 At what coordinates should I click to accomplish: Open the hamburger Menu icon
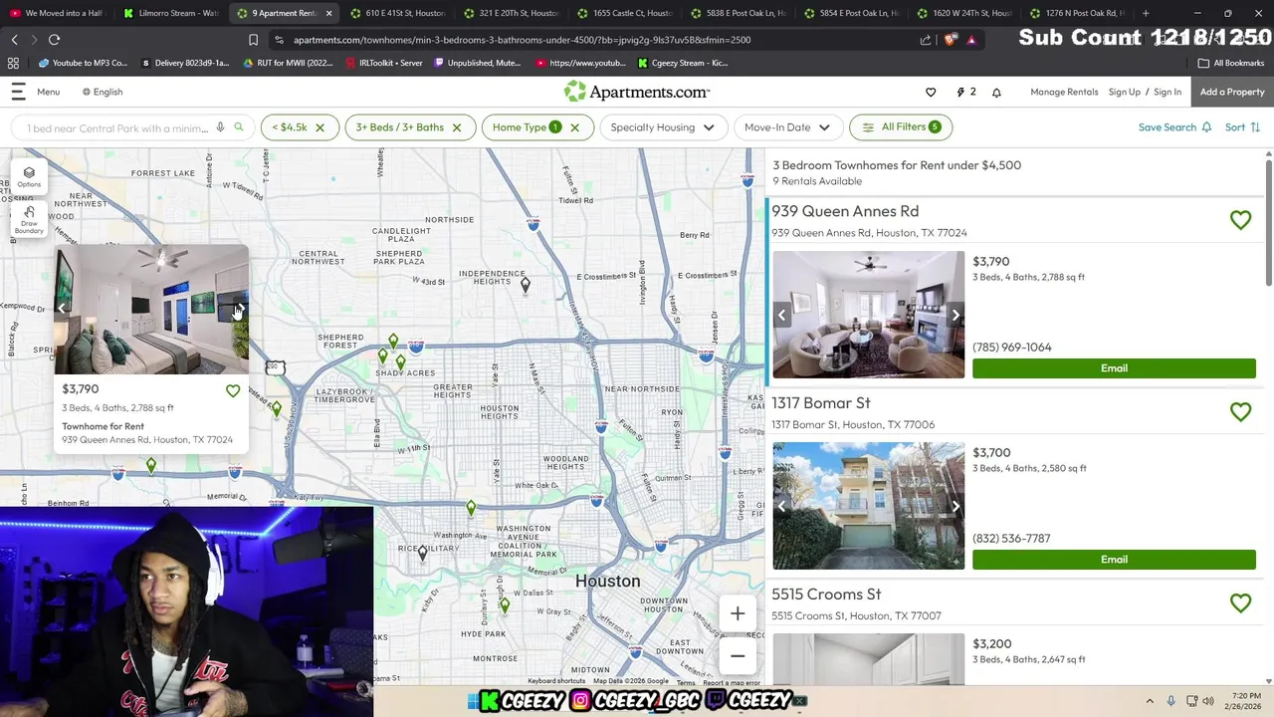click(18, 92)
